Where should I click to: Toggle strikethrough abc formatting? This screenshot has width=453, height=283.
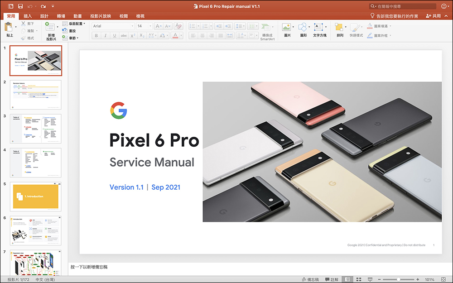pyautogui.click(x=124, y=35)
